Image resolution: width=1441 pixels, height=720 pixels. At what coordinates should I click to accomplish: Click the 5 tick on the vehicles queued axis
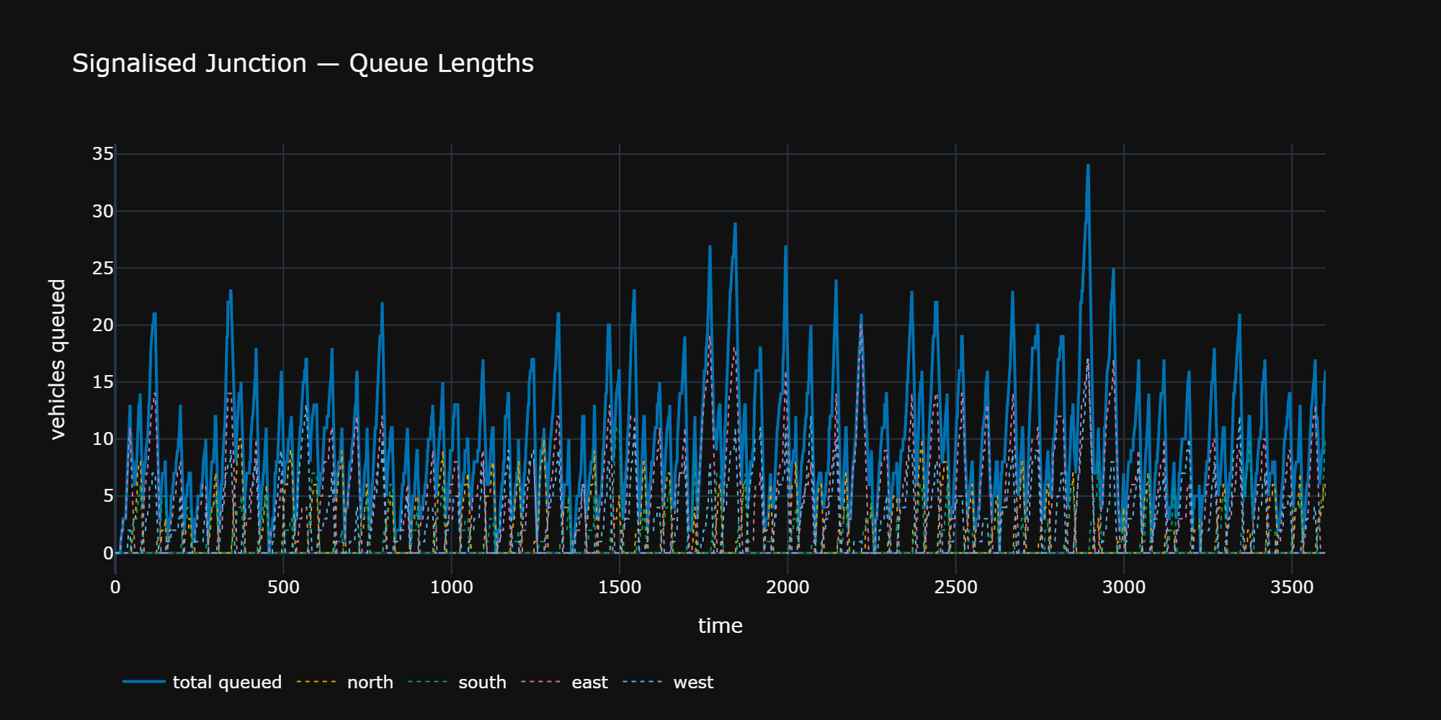pyautogui.click(x=109, y=495)
